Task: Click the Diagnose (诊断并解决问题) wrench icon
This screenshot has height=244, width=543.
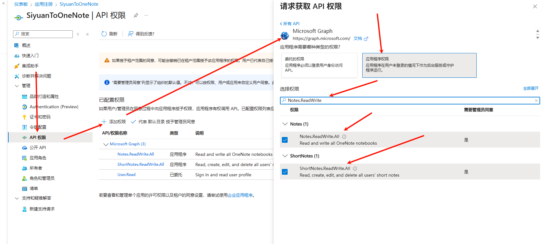Action: pyautogui.click(x=17, y=76)
